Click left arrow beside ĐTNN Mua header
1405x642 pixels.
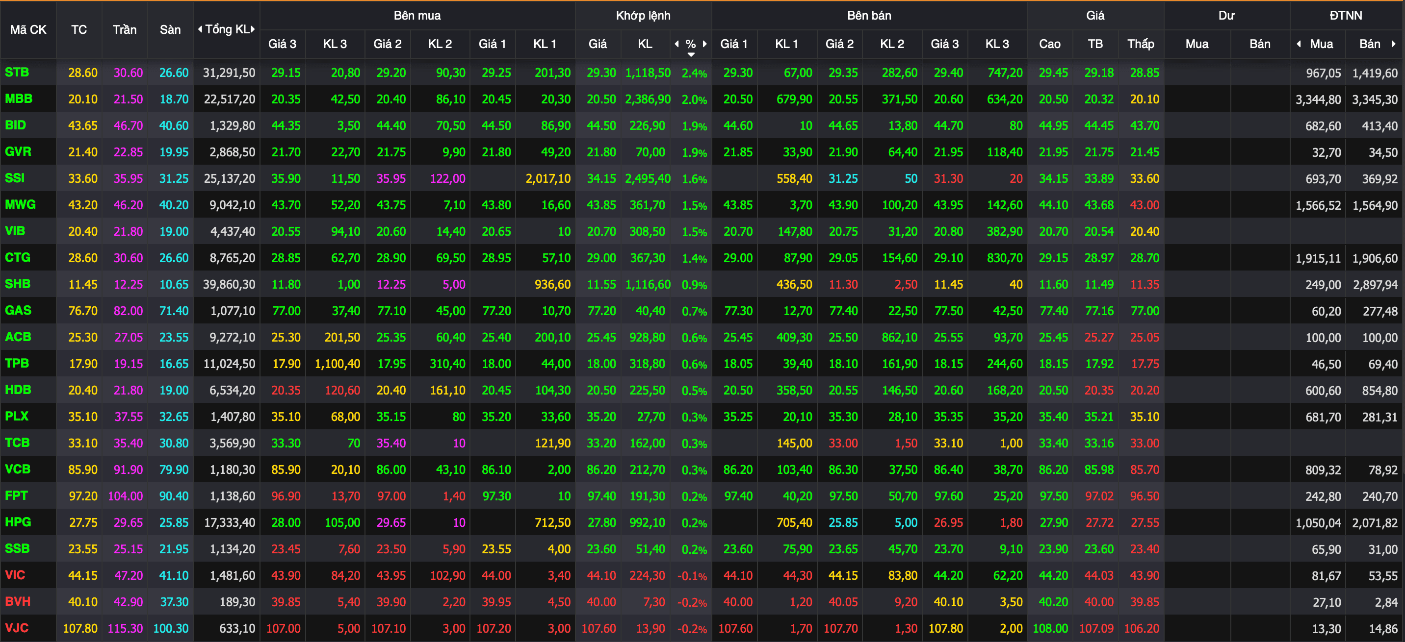pos(1299,44)
